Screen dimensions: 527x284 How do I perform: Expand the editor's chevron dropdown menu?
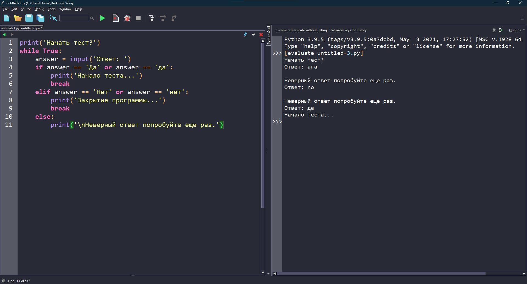[253, 35]
